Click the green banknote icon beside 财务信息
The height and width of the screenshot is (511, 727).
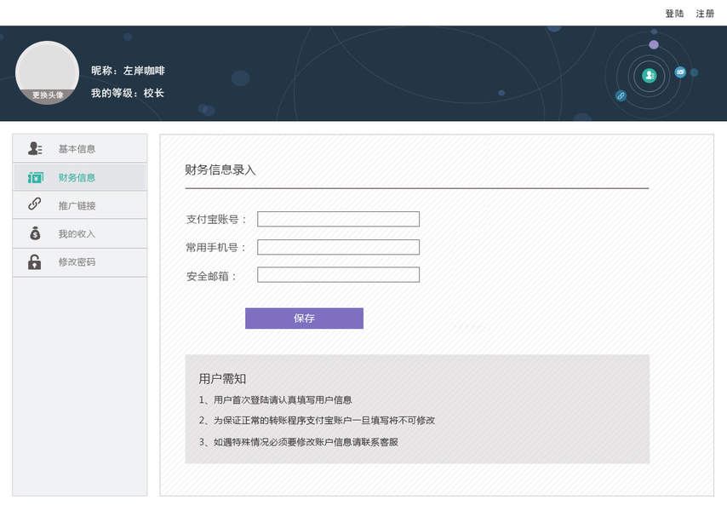click(35, 177)
